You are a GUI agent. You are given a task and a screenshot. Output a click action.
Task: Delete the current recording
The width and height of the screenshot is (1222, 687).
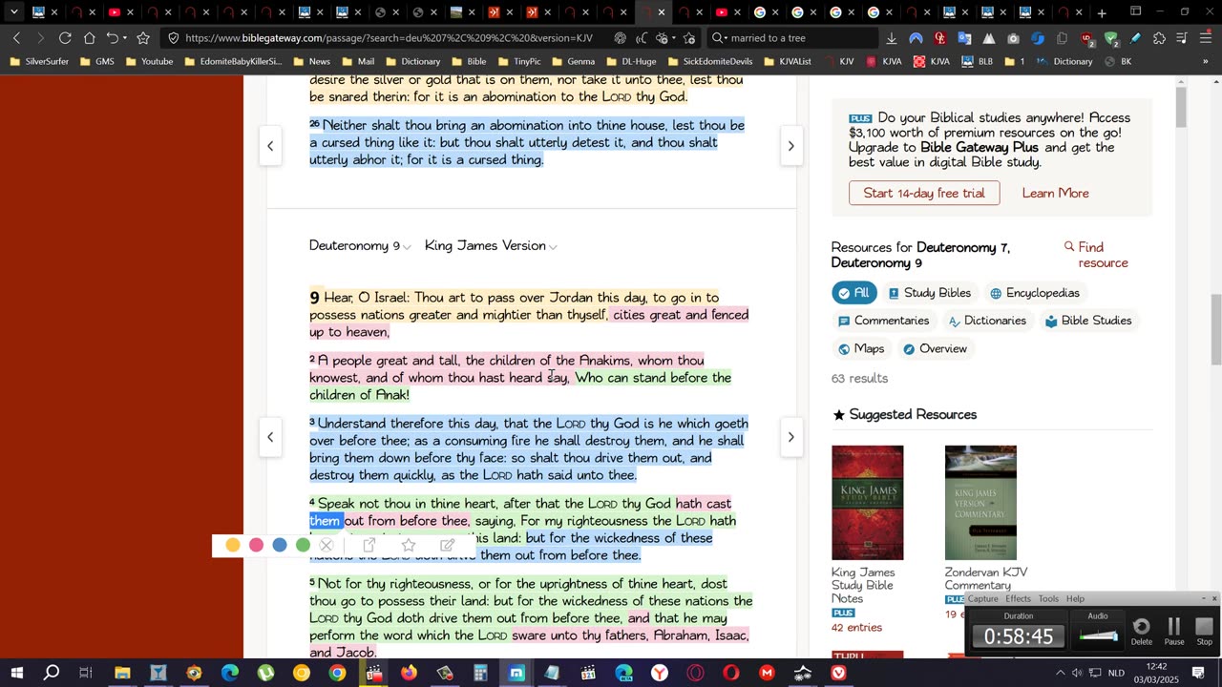tap(1142, 630)
